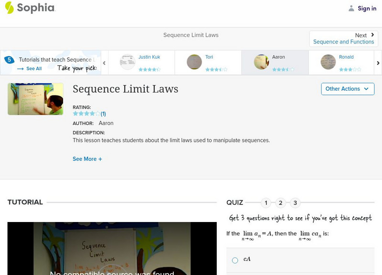Select the cA answer option
The height and width of the screenshot is (275, 382).
click(234, 260)
